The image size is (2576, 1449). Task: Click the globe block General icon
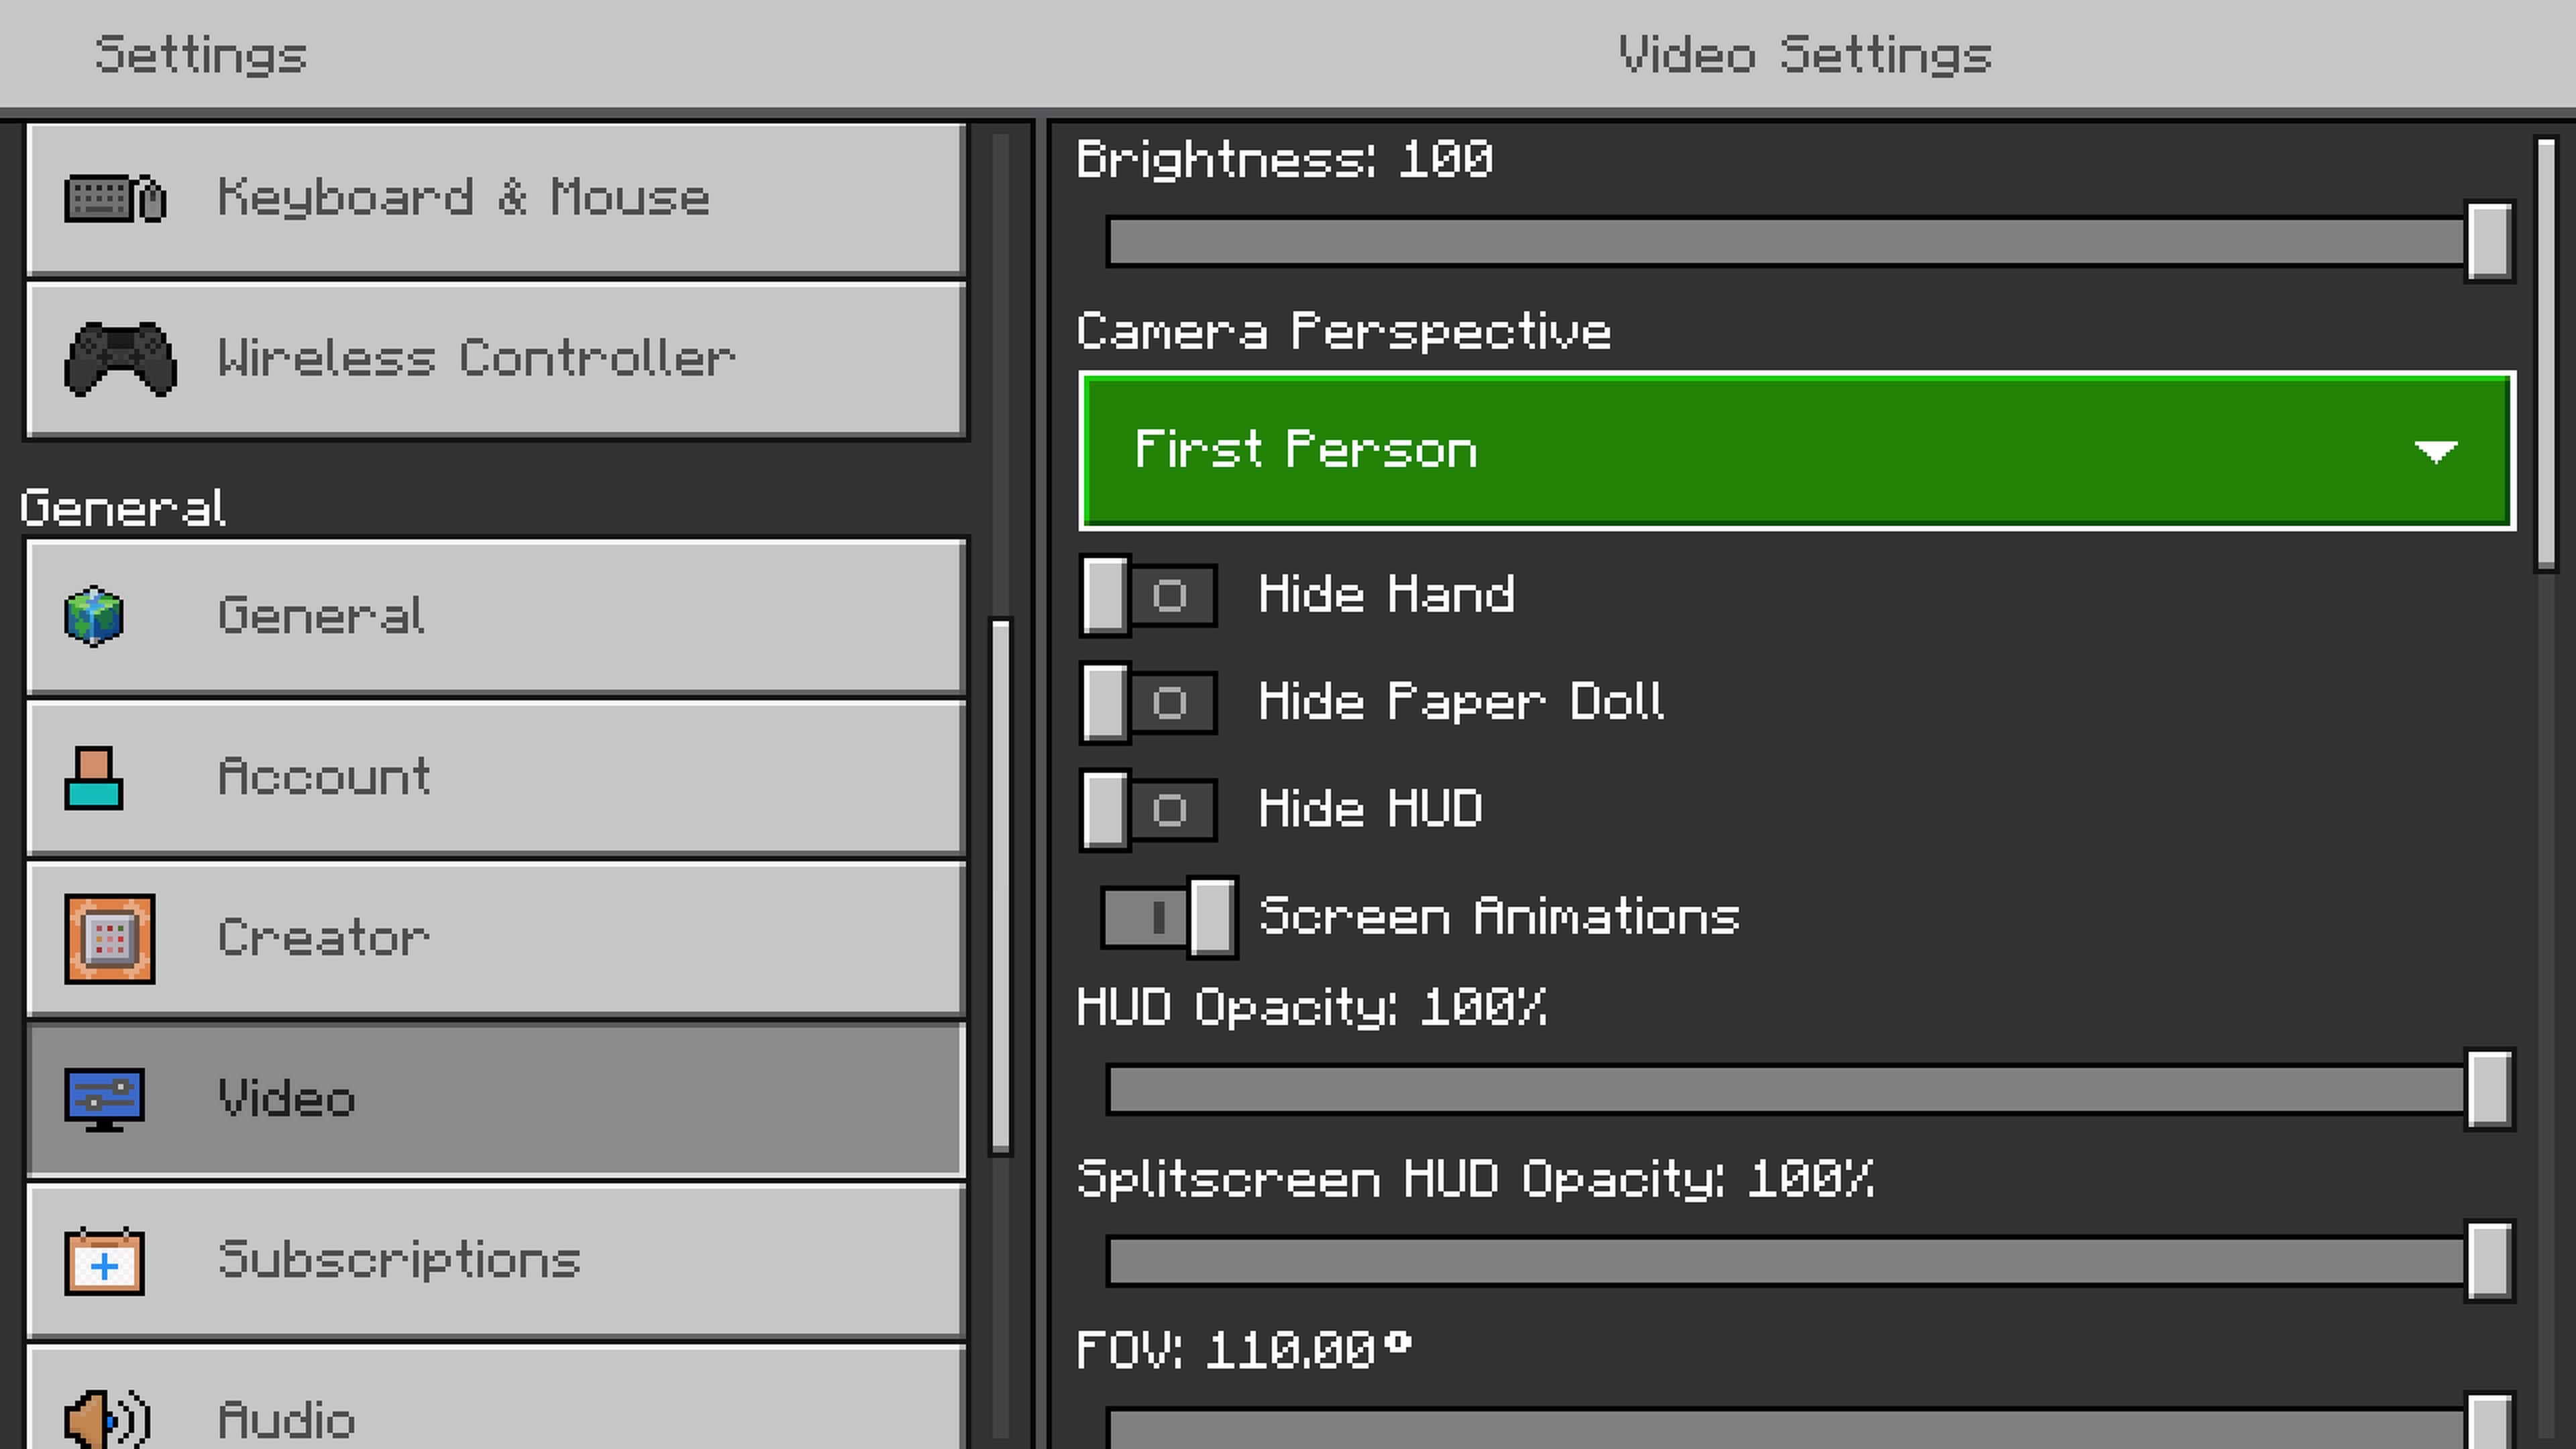coord(94,616)
